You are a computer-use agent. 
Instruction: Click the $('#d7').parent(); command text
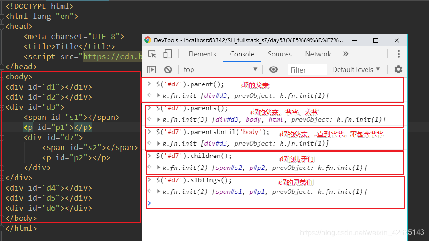pos(190,84)
